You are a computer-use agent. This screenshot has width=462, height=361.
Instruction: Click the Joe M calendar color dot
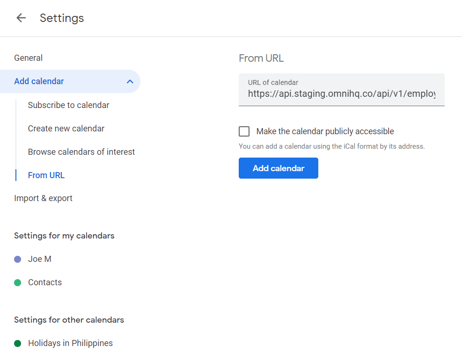(18, 259)
